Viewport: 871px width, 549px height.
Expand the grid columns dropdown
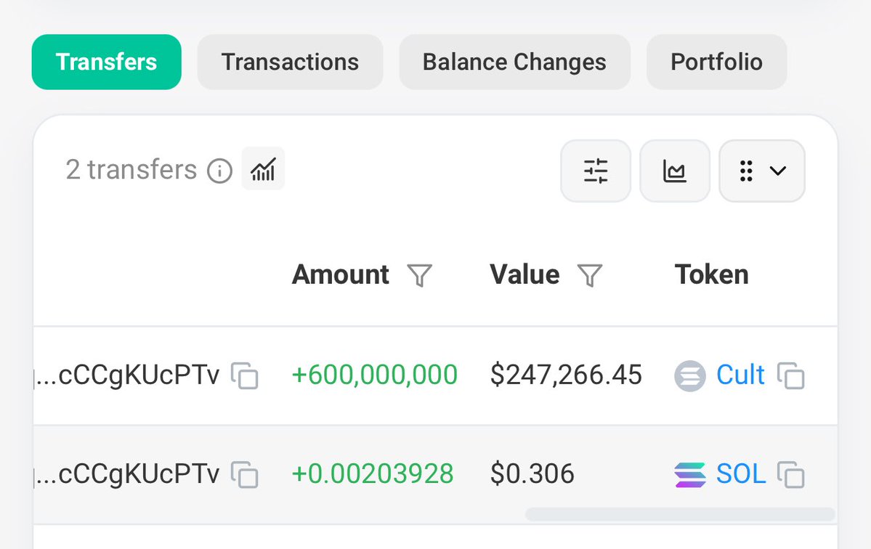click(762, 171)
